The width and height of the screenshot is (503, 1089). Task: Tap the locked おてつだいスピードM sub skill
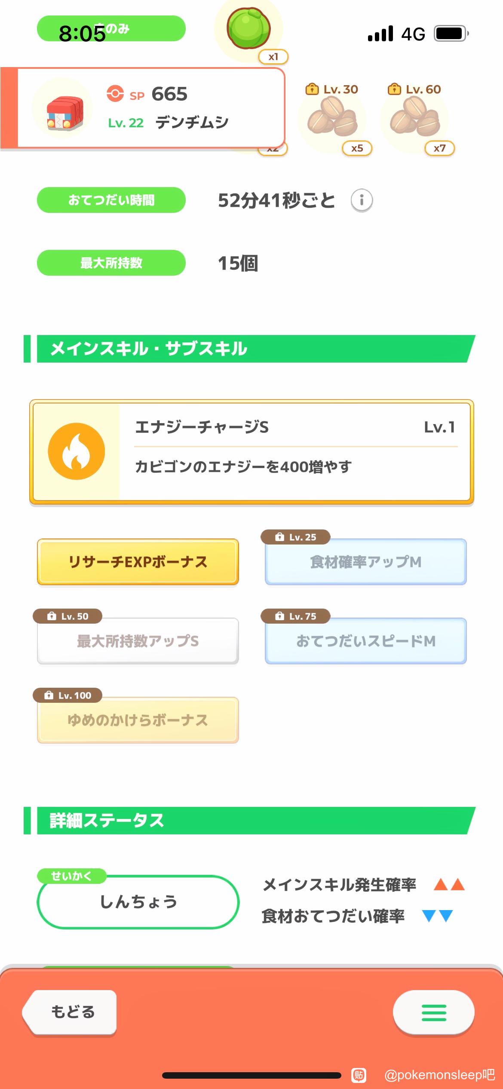point(366,641)
